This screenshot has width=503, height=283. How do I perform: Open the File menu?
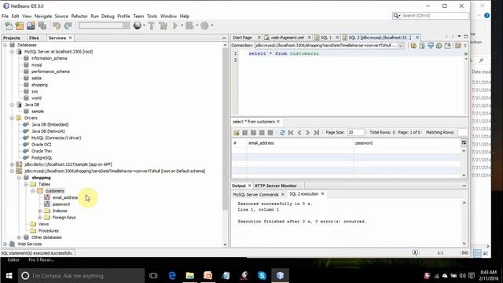(5, 16)
